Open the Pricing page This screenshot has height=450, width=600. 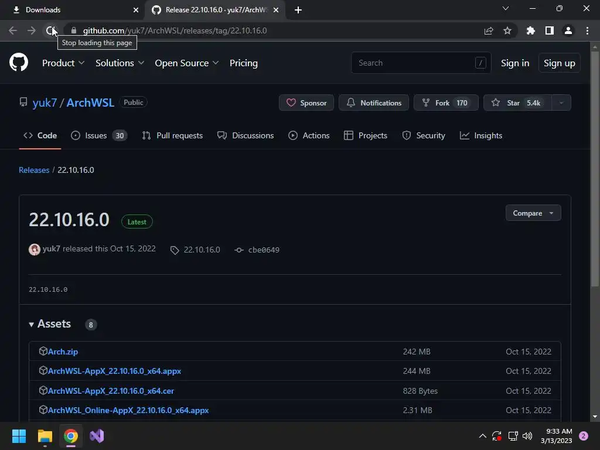(243, 63)
